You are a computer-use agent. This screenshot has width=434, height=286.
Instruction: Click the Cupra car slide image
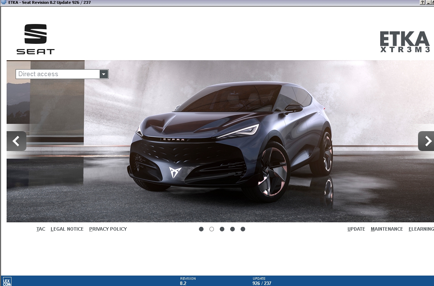[x=220, y=141]
